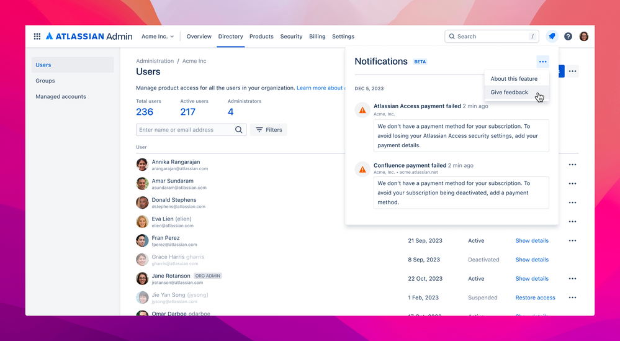620x341 pixels.
Task: Click Eva Lien's avatar
Action: [142, 222]
